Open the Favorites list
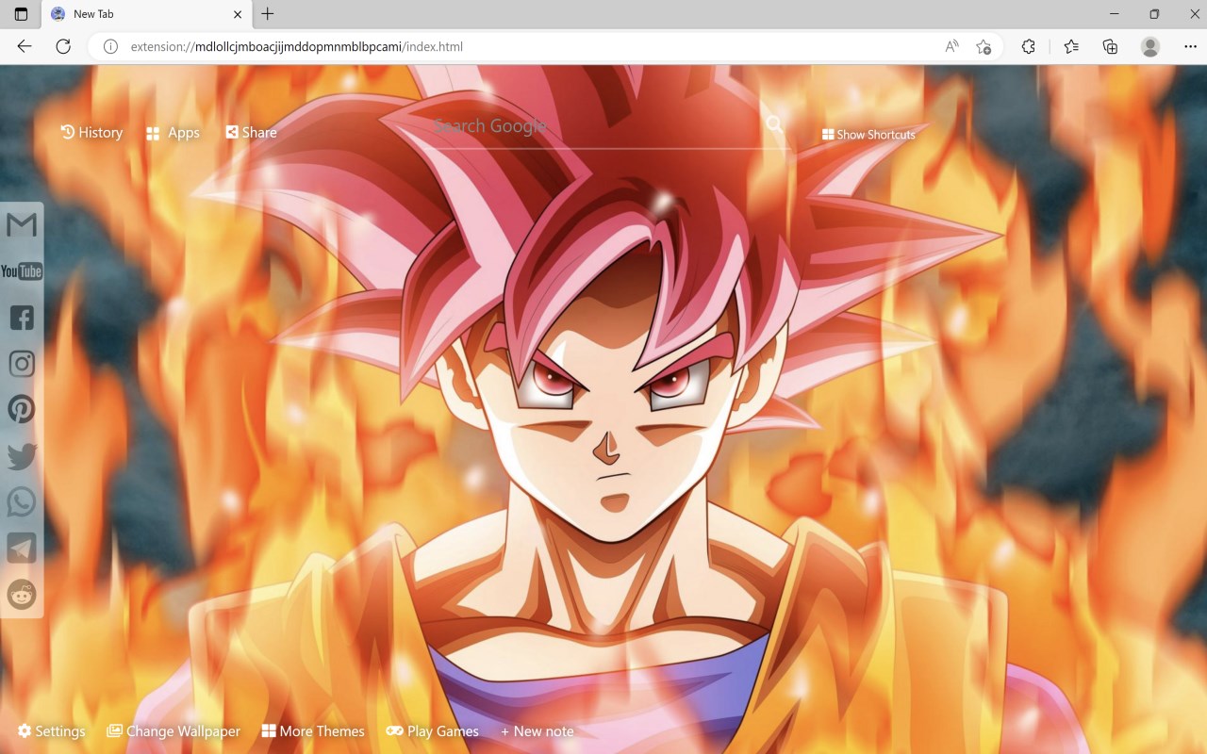Image resolution: width=1207 pixels, height=754 pixels. [x=1071, y=46]
